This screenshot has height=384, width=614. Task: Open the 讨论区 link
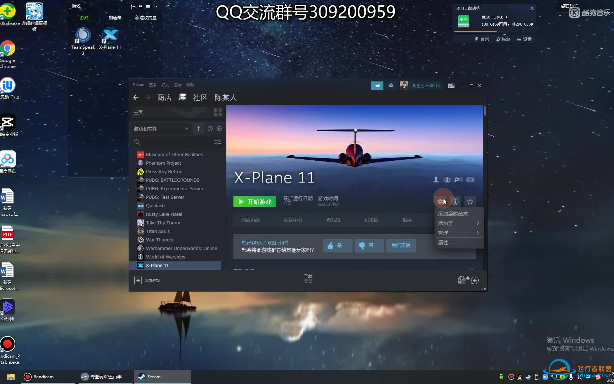point(371,220)
